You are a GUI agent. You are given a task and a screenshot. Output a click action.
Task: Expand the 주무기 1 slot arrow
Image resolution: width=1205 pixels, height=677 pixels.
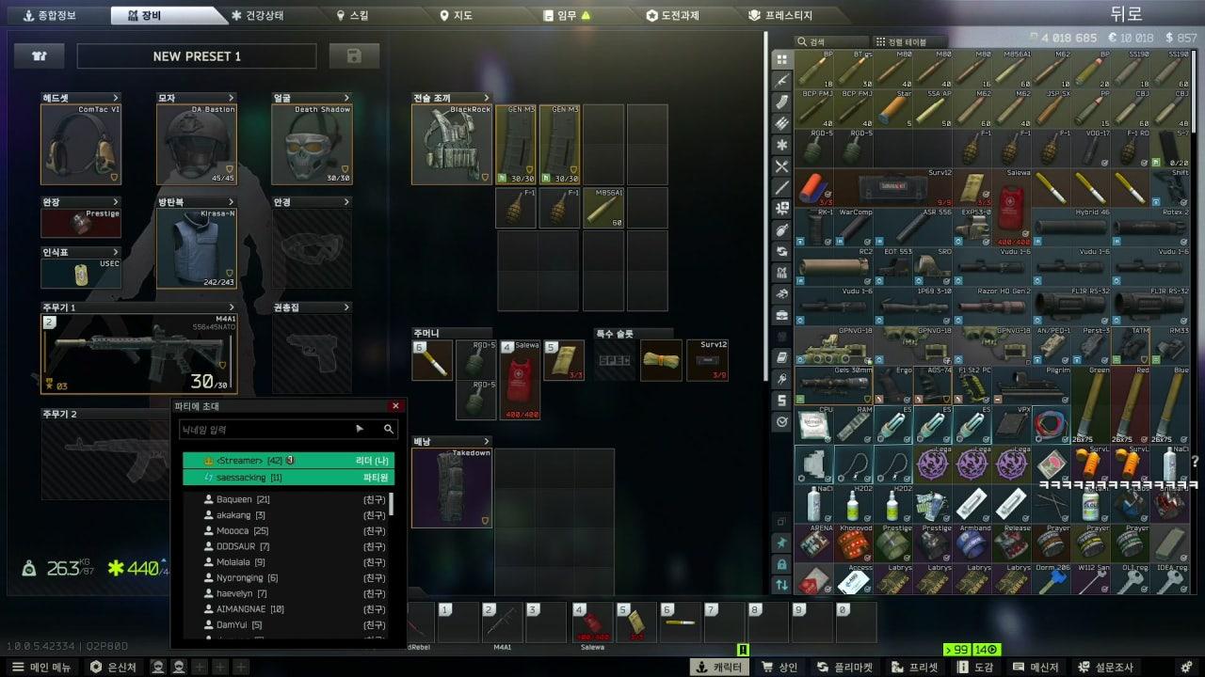232,307
